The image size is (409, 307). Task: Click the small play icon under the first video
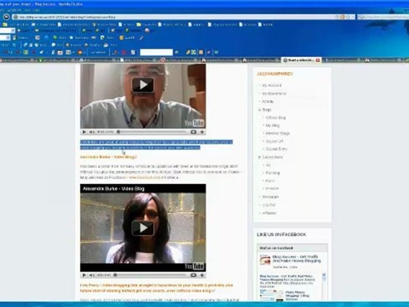(84, 132)
